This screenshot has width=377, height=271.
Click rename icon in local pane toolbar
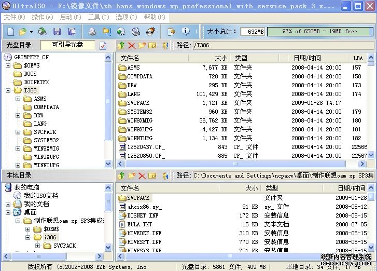coord(152,176)
